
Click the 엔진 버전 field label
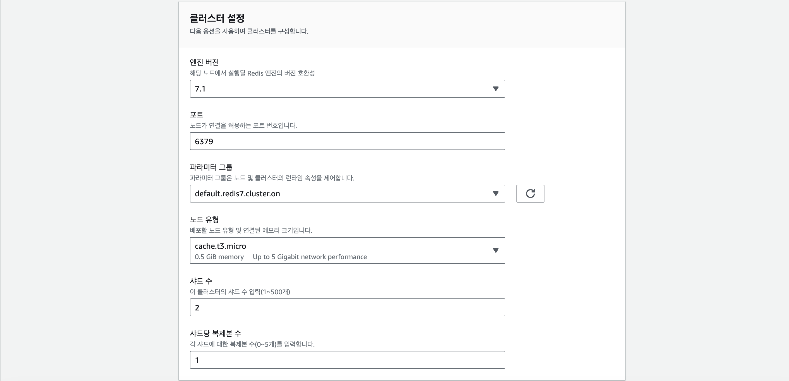point(204,62)
